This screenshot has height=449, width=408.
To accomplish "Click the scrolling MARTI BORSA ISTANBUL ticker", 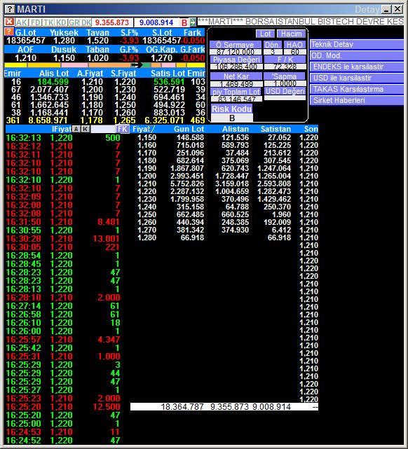I will [x=301, y=22].
